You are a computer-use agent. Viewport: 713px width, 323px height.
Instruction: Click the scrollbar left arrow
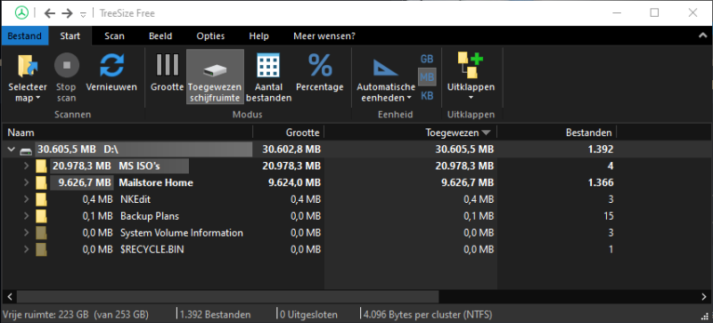tap(9, 296)
